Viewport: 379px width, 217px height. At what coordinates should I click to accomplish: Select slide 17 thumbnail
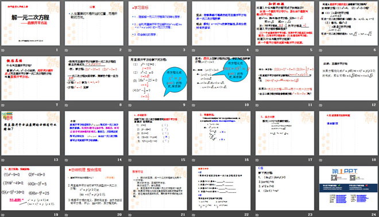(x=285, y=133)
